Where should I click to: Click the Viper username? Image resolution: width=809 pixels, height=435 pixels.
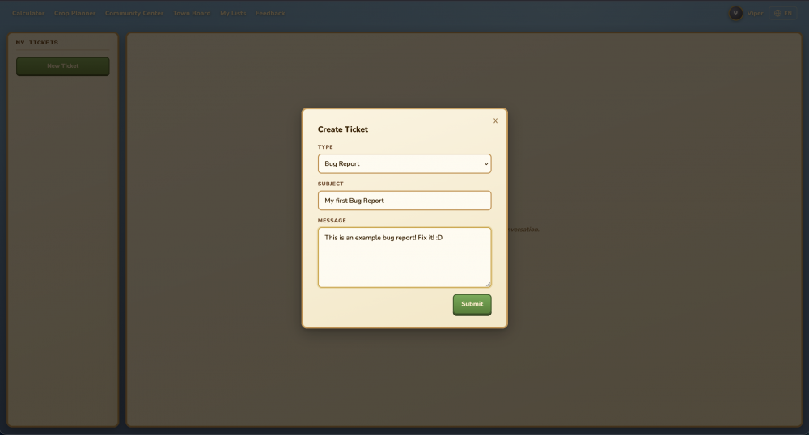click(755, 13)
